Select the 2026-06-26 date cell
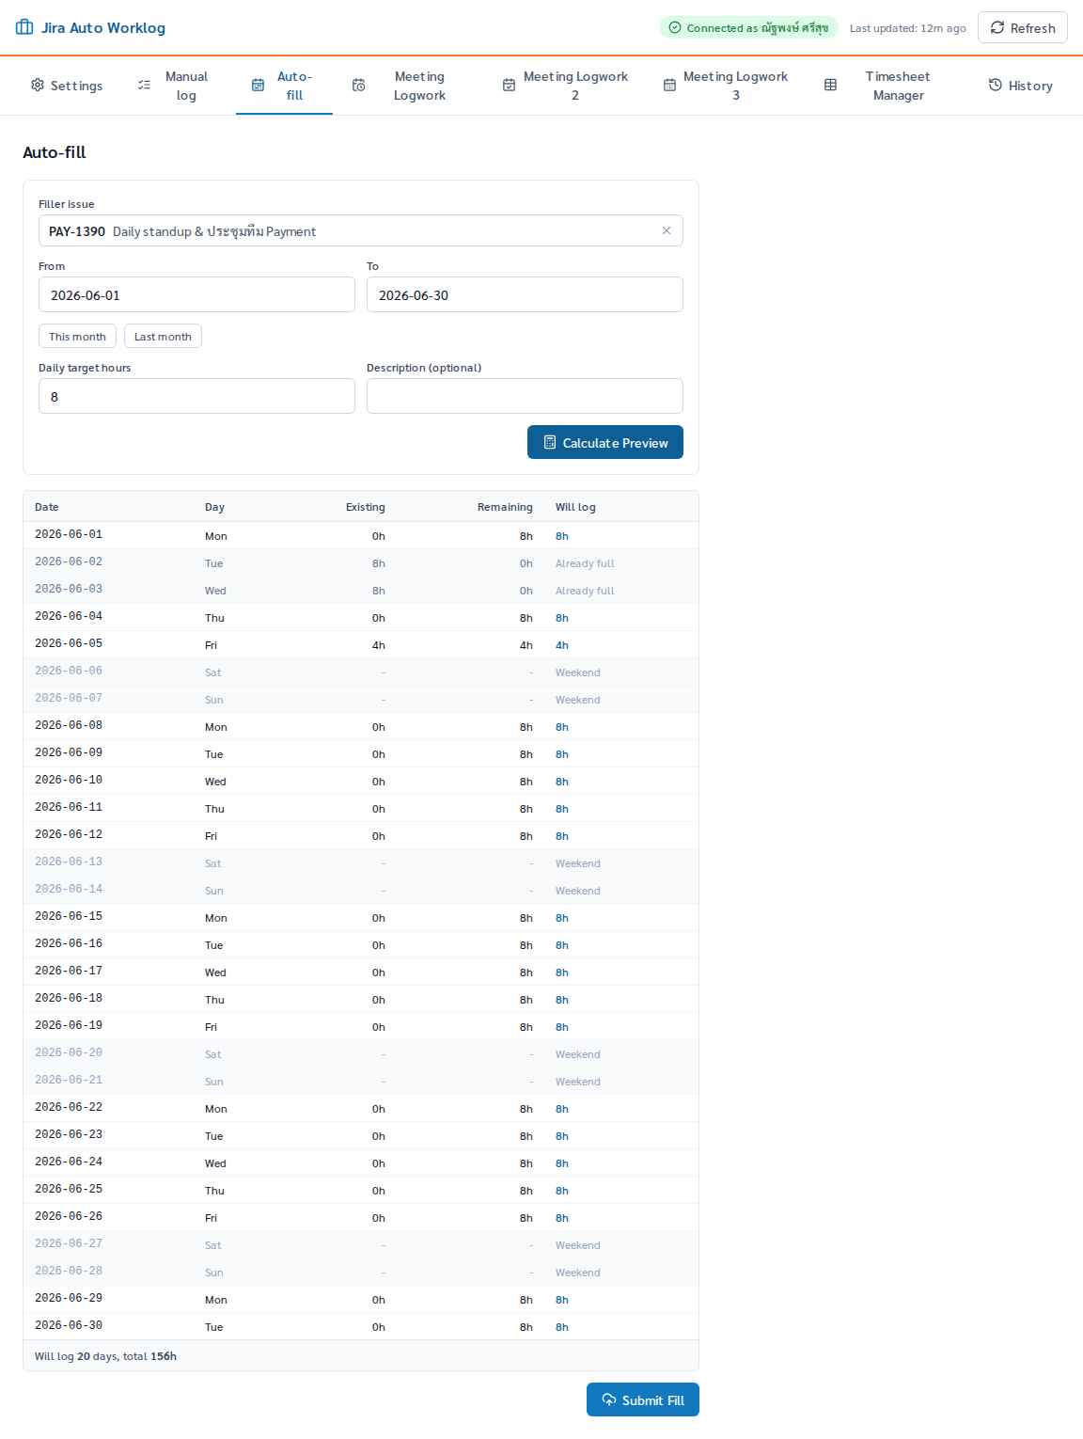Viewport: 1083px width, 1439px height. point(69,1216)
